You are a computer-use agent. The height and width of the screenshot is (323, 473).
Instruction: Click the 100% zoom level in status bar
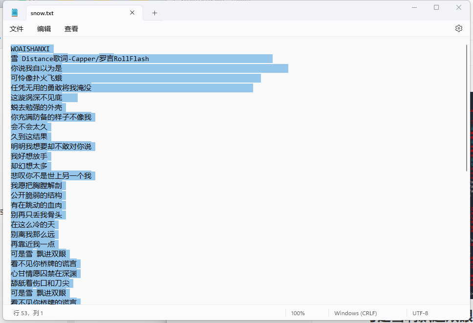point(298,313)
